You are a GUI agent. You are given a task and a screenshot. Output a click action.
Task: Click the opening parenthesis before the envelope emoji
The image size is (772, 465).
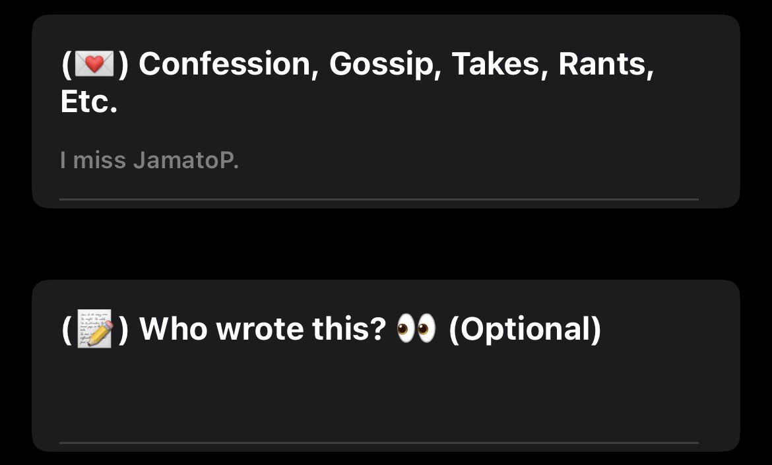click(67, 65)
